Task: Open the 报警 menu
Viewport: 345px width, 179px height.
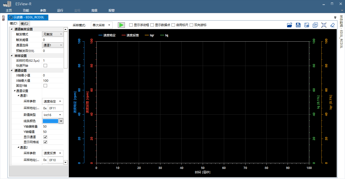Action: coord(112,11)
